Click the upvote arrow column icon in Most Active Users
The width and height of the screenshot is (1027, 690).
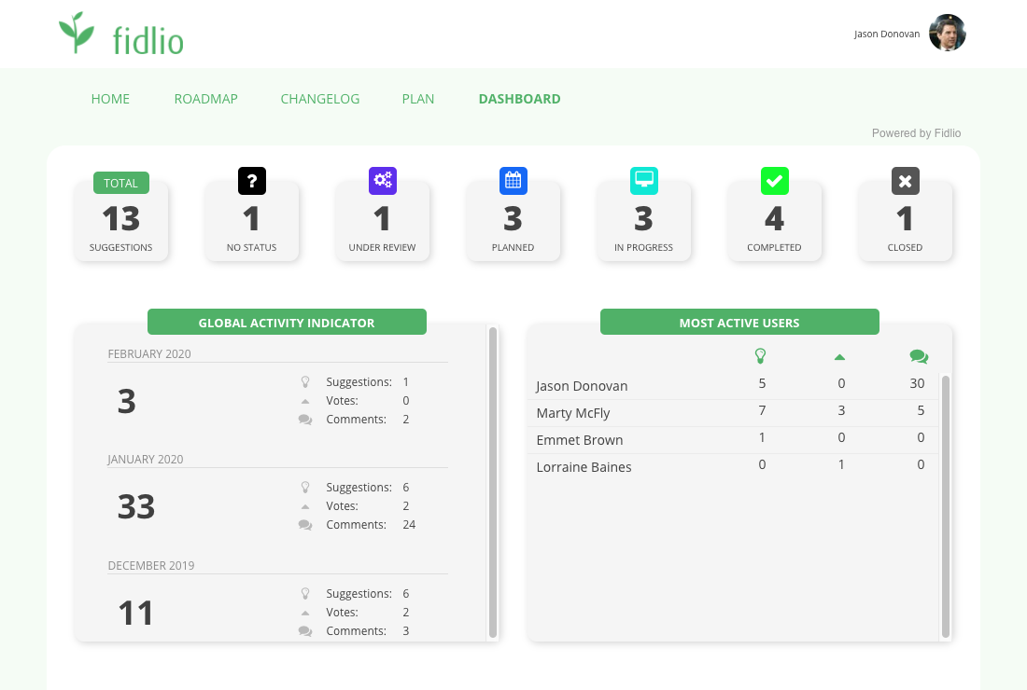(x=839, y=357)
